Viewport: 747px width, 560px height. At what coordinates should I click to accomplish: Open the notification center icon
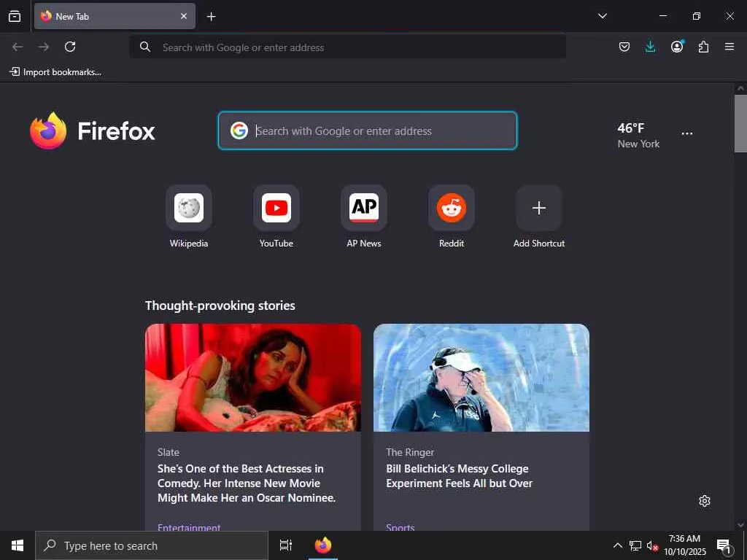pyautogui.click(x=724, y=546)
